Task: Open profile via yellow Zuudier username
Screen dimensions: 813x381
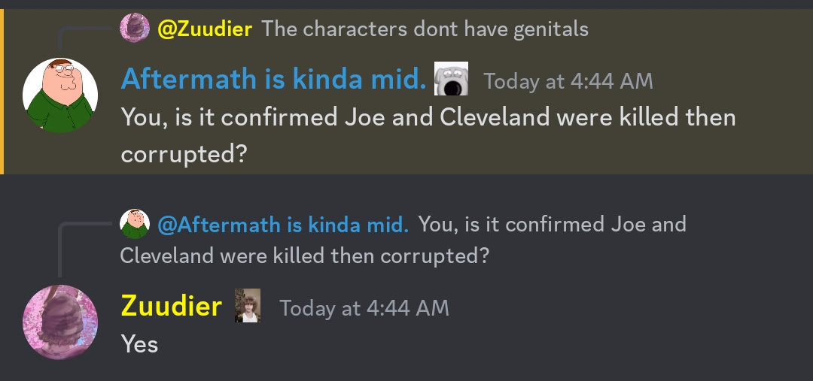Action: (x=171, y=306)
